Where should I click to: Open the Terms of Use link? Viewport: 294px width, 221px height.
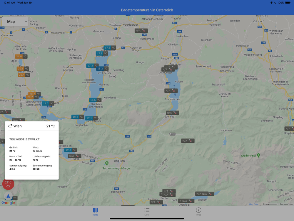(x=286, y=204)
